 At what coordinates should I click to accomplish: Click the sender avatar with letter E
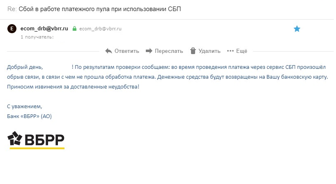(x=12, y=29)
